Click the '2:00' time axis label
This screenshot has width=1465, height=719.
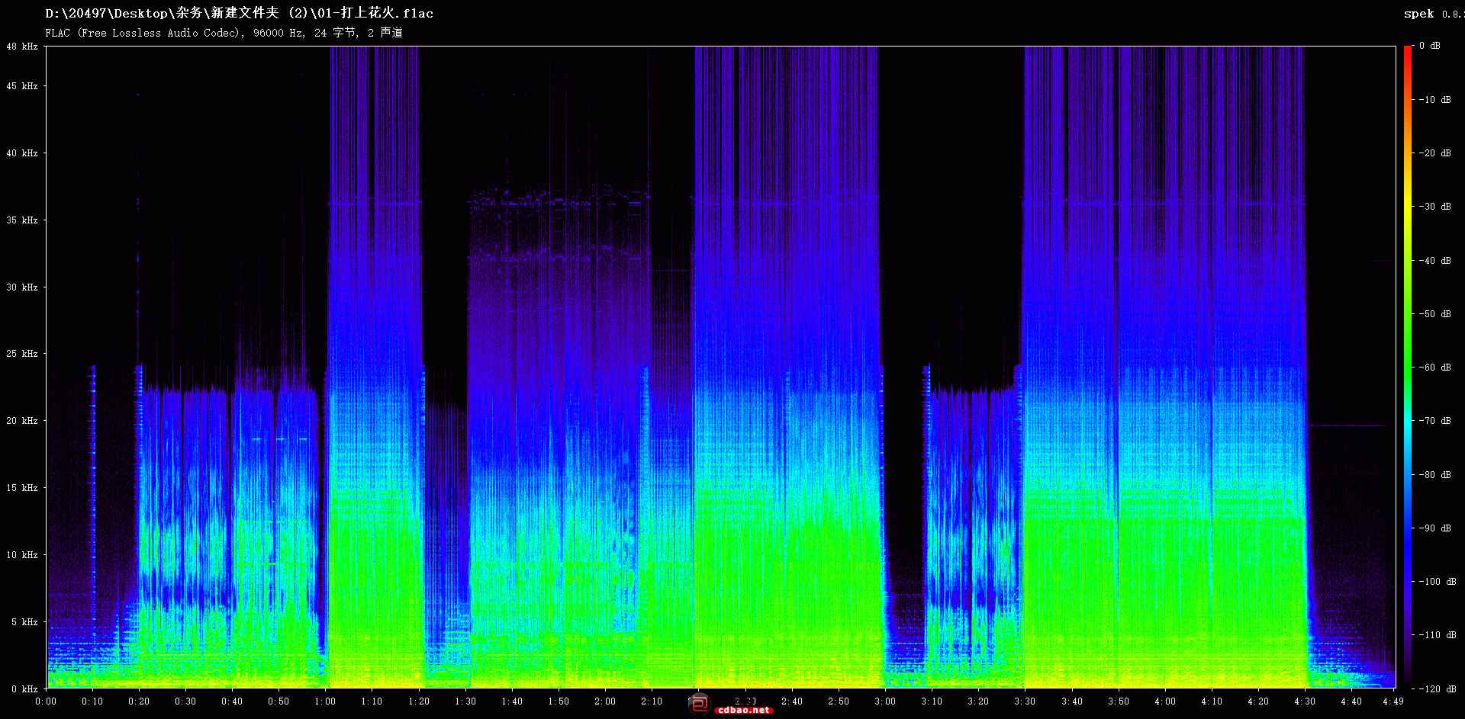[x=605, y=701]
